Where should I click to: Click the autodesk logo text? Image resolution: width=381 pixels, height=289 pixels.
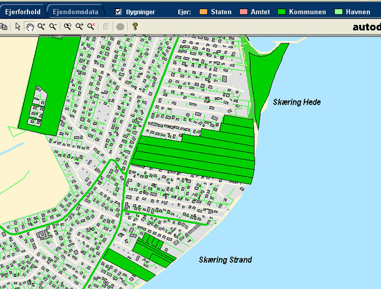(367, 27)
